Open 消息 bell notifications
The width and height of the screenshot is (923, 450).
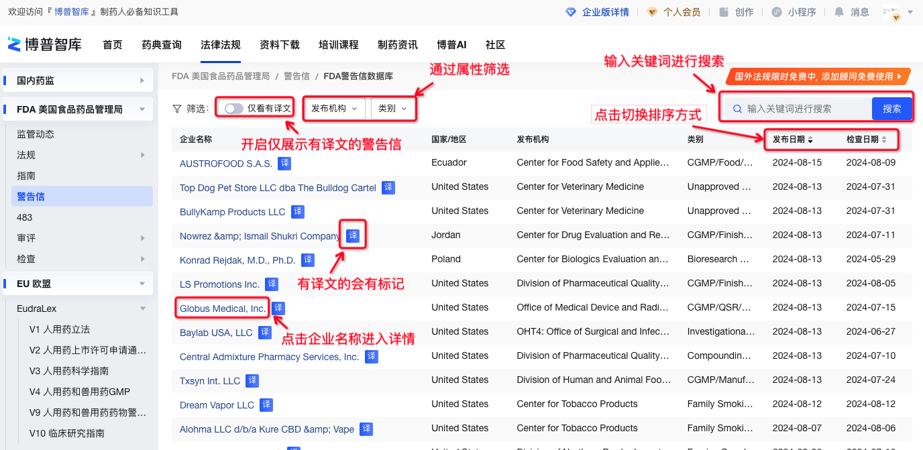(x=839, y=12)
